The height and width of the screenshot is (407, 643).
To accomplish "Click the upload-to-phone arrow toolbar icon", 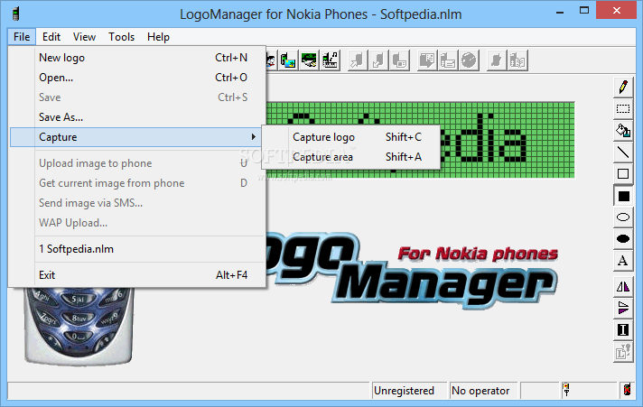I will tap(358, 60).
